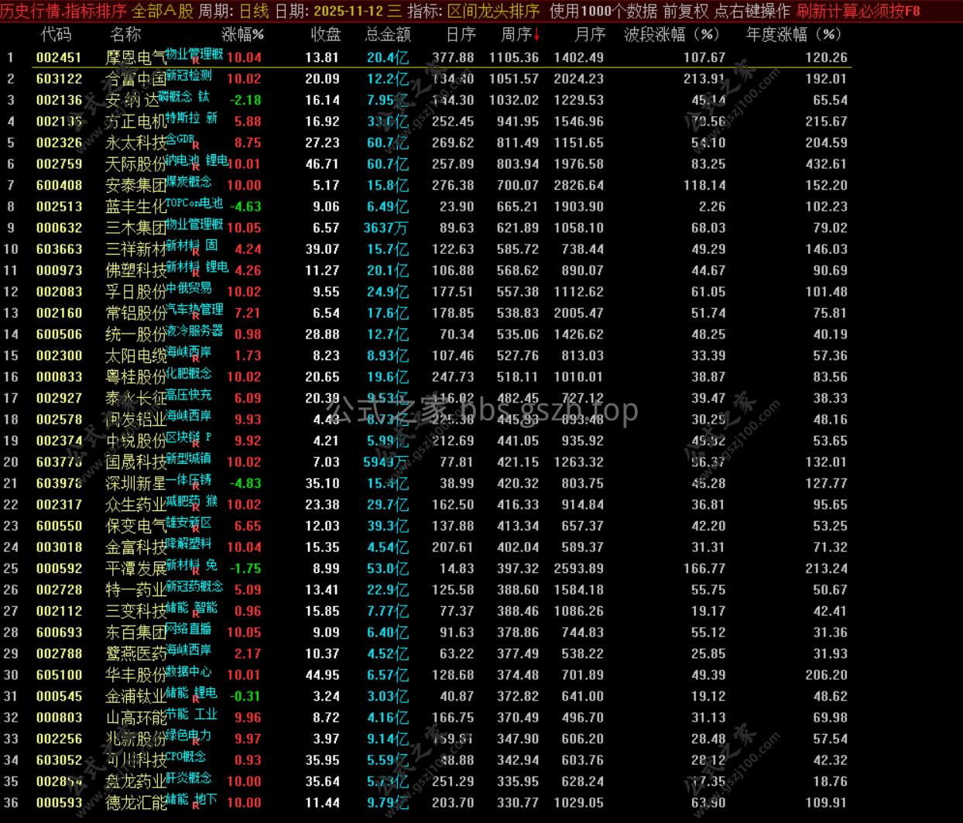Click 中俄贸易 tag beside 孚日股份
Image resolution: width=963 pixels, height=823 pixels.
coord(189,288)
